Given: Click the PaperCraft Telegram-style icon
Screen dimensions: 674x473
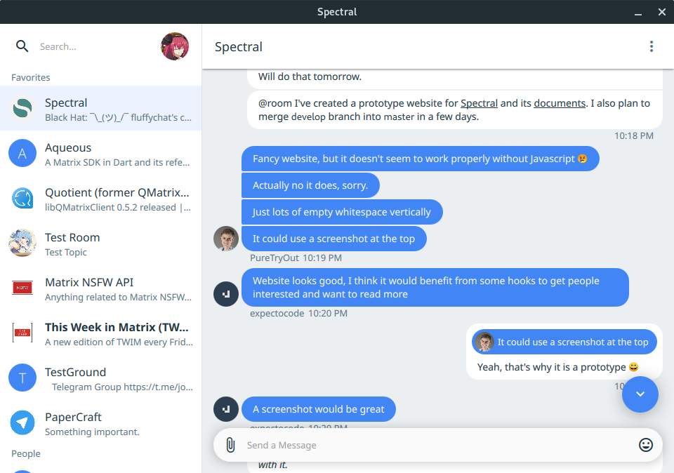Looking at the screenshot, I should click(22, 422).
